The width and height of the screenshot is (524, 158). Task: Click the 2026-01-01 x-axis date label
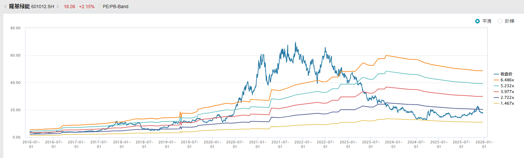point(484,144)
